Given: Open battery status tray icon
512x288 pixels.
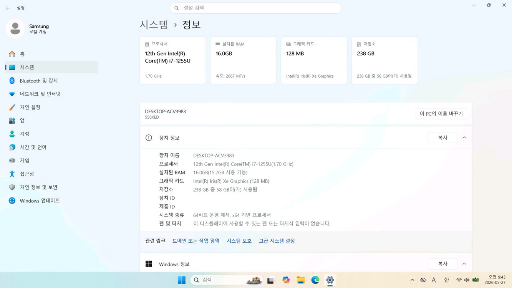Looking at the screenshot, I should [476, 280].
